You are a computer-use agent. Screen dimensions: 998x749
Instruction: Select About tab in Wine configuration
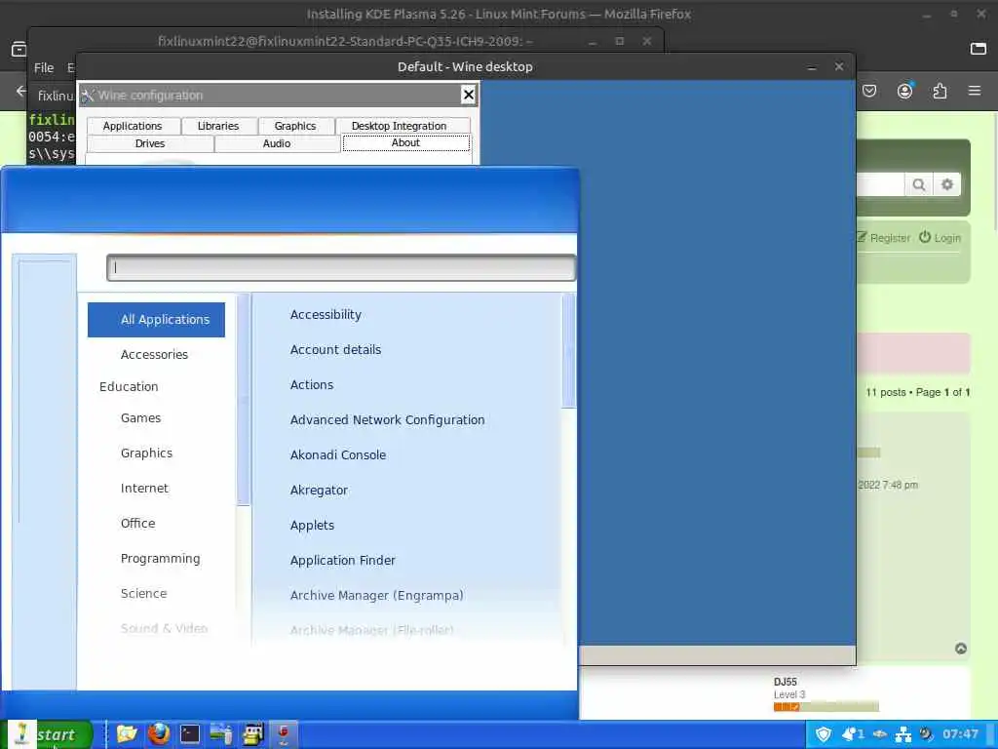point(406,142)
